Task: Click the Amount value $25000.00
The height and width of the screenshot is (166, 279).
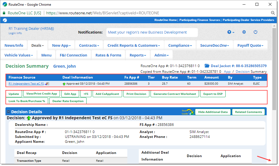Action: [211, 84]
